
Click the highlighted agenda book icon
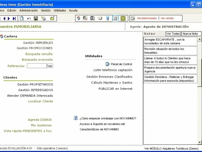click(x=115, y=18)
